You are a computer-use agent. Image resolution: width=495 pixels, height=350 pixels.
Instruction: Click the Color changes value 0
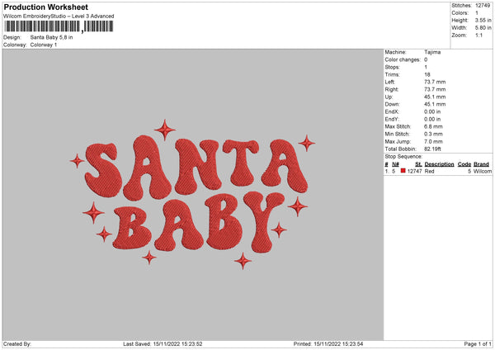[426, 59]
